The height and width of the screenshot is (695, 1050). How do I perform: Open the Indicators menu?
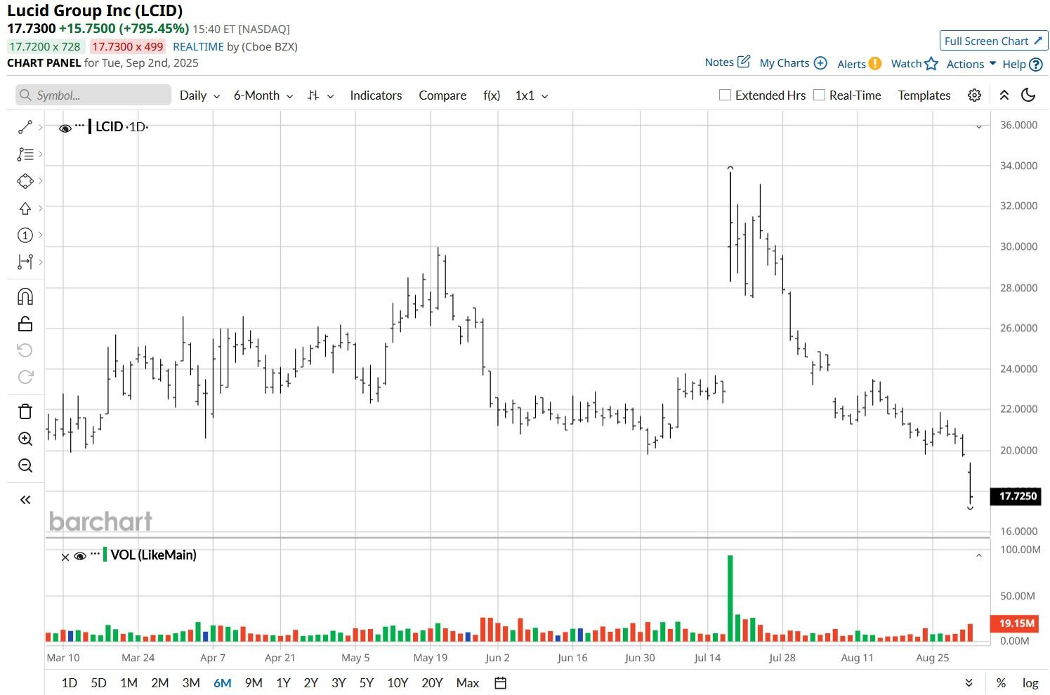pyautogui.click(x=376, y=95)
